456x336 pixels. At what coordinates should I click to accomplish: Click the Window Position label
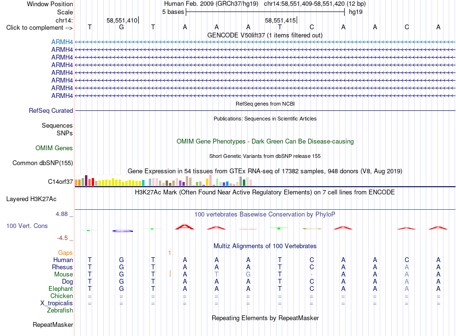[50, 4]
